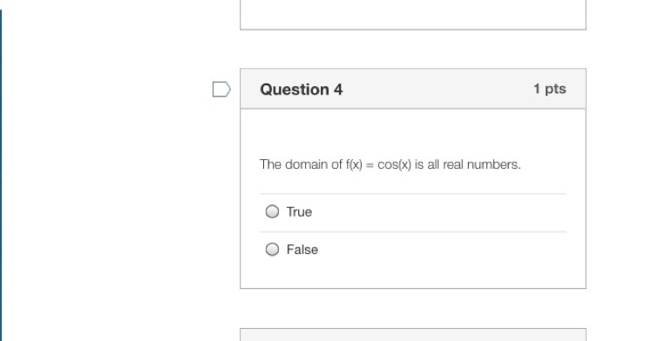Click the previous question box at top
Screen dimensions: 652x341
pos(413,15)
